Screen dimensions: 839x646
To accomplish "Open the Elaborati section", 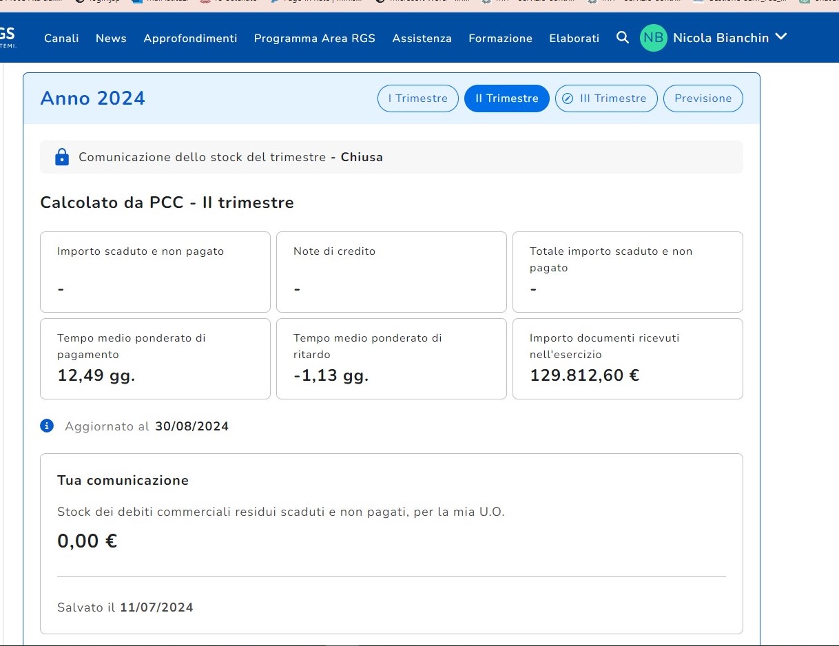I will [x=574, y=39].
